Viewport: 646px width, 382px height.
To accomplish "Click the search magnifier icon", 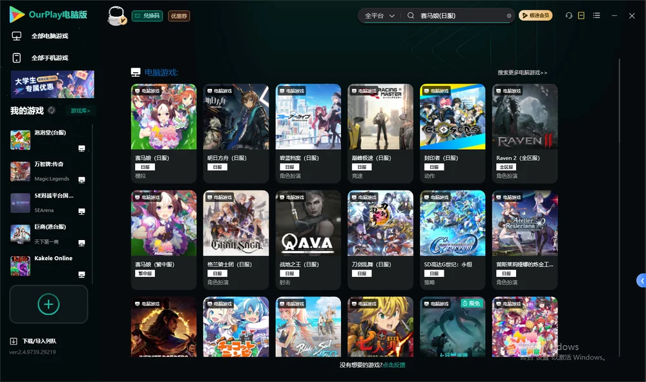I will click(x=411, y=15).
